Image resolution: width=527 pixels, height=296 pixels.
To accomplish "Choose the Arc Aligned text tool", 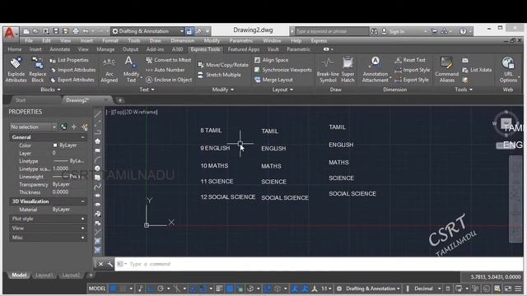I will pos(110,70).
